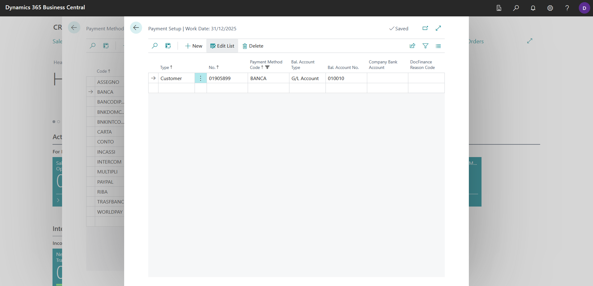Open the settings gear in top bar

(550, 8)
